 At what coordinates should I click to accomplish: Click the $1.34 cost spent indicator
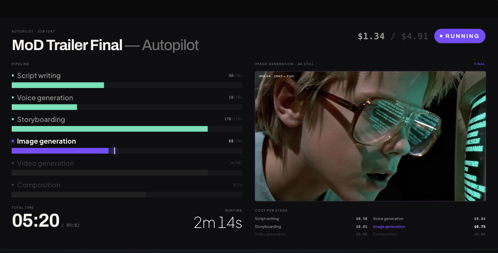[x=371, y=36]
